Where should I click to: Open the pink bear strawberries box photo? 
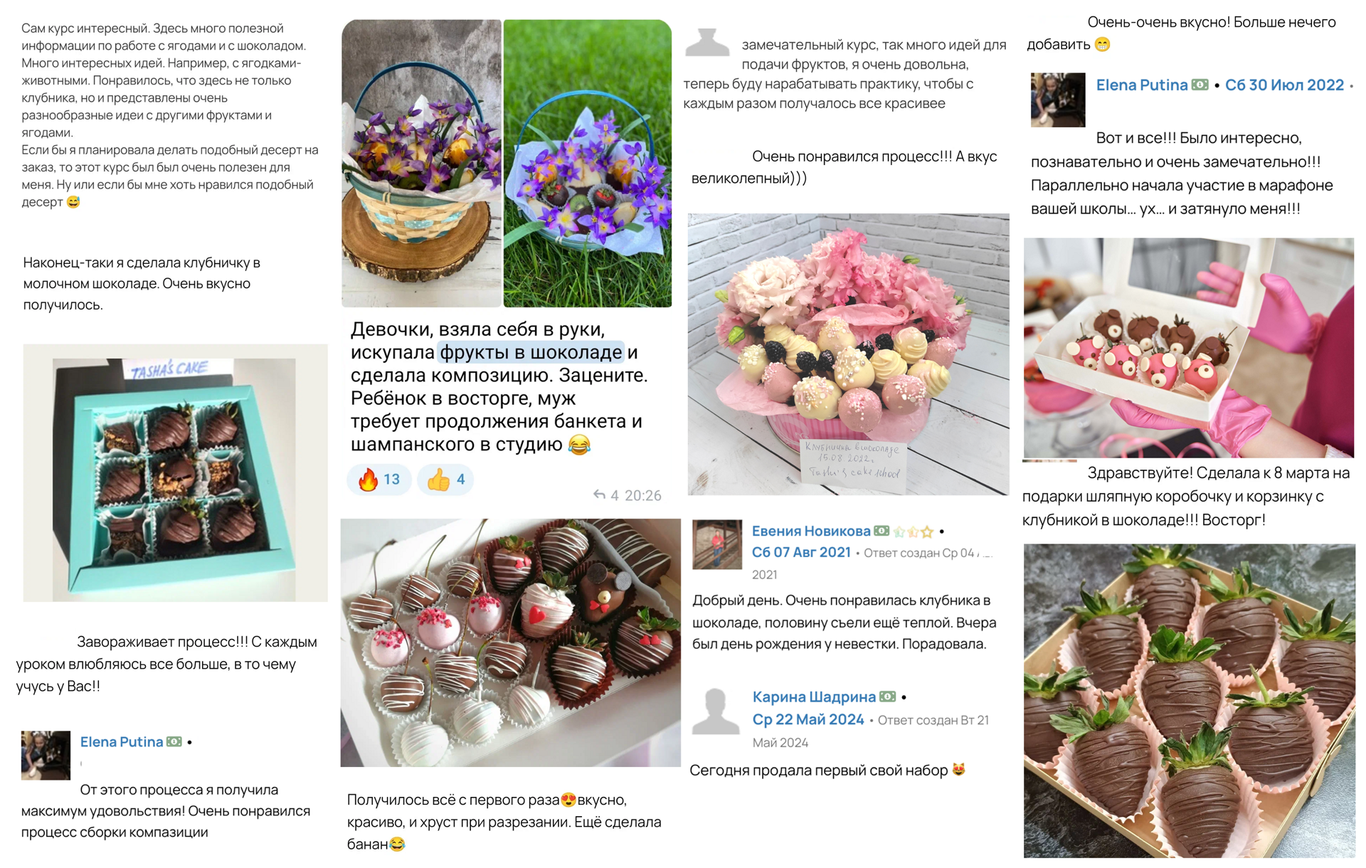(1189, 348)
